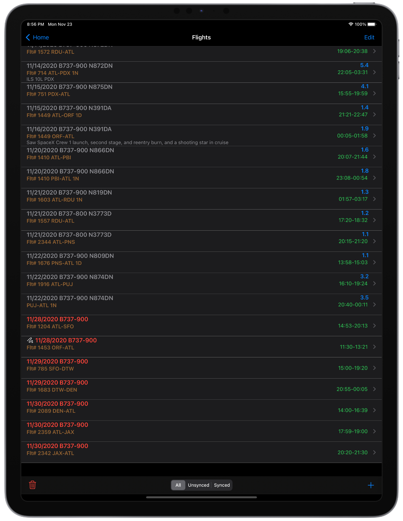The width and height of the screenshot is (403, 521).
Task: Select flight 785 SFO-DTW entry
Action: (x=201, y=368)
